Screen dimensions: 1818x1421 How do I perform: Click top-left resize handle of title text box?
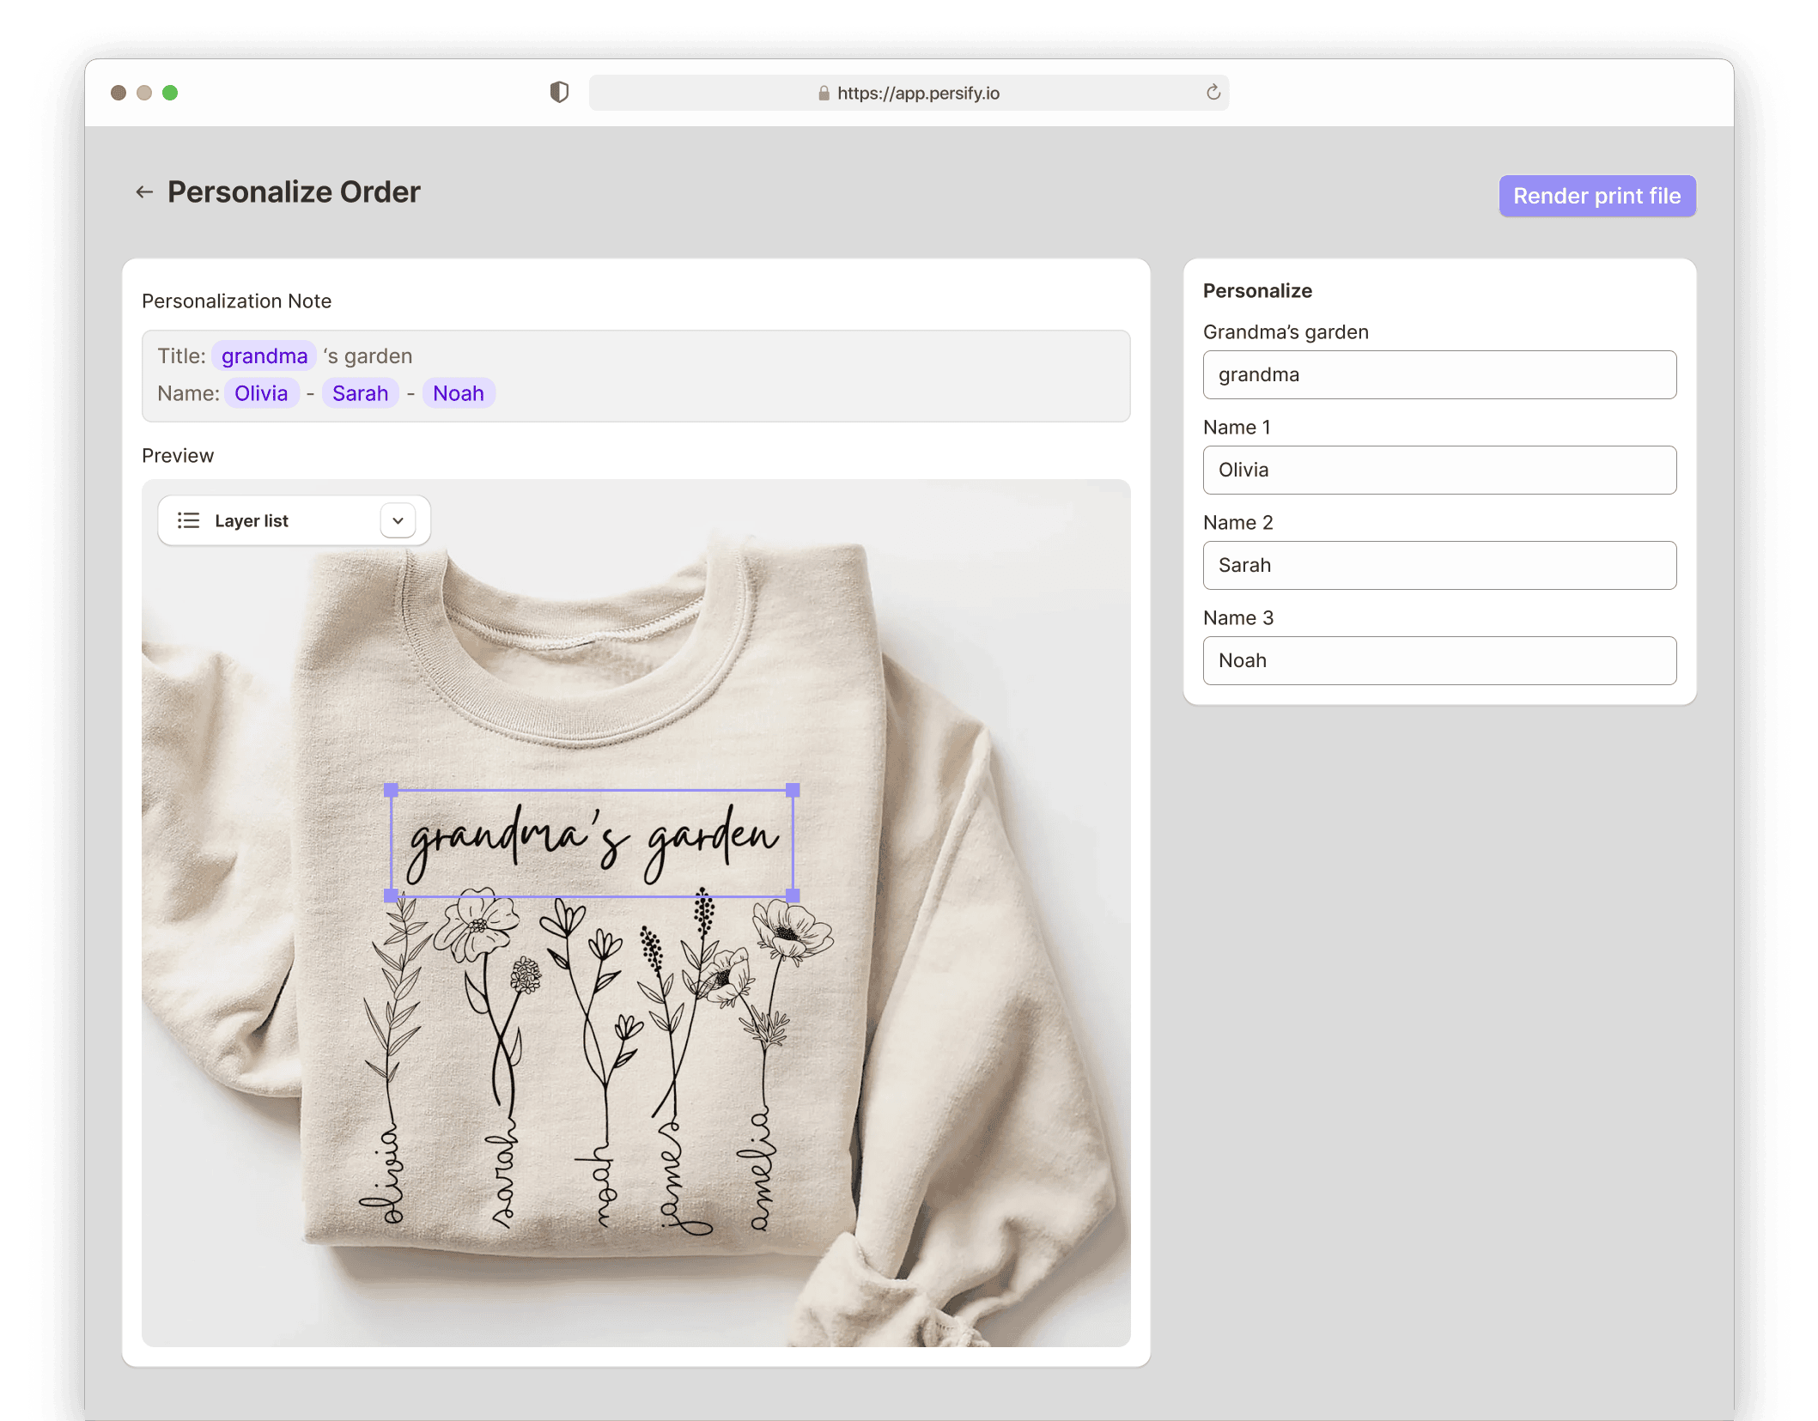click(392, 790)
